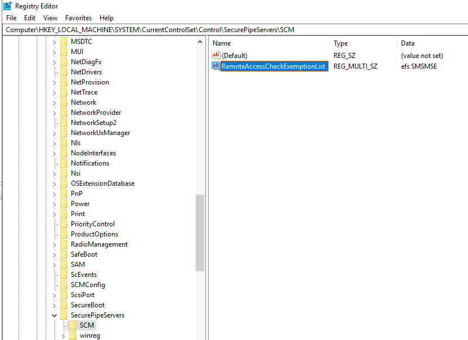Click the 'efs SMSMSE' data cell
The image size is (468, 340).
pyautogui.click(x=419, y=66)
